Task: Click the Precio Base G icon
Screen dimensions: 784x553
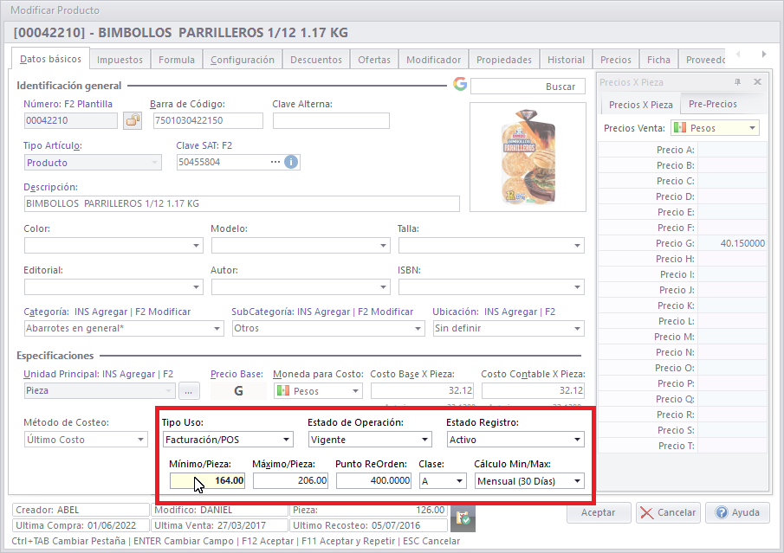Action: click(238, 391)
